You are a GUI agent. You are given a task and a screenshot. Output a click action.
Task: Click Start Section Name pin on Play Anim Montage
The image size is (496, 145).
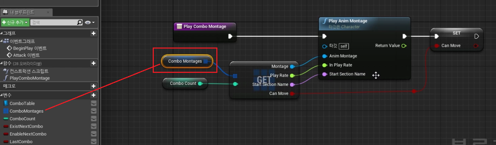325,74
